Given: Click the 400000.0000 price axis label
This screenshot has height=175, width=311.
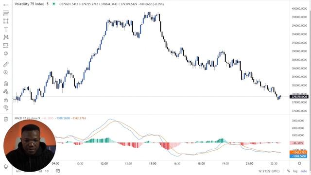Looking at the screenshot, I should (299, 9).
